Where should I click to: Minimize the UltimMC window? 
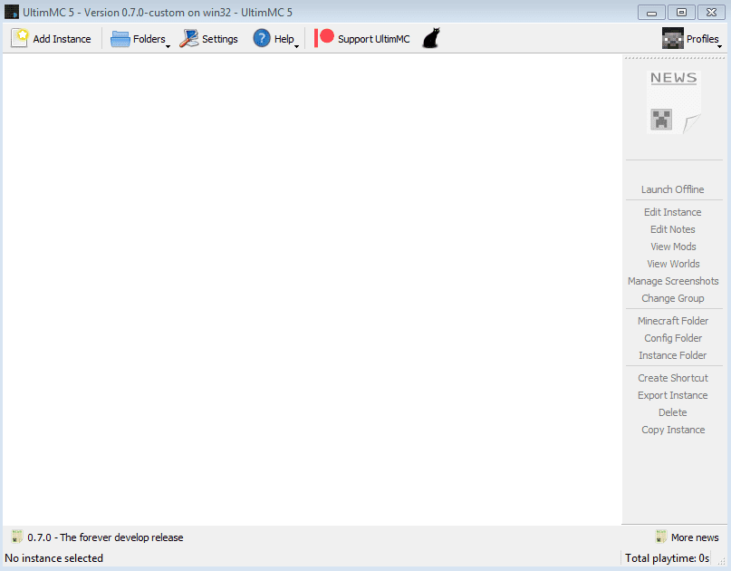click(x=652, y=13)
